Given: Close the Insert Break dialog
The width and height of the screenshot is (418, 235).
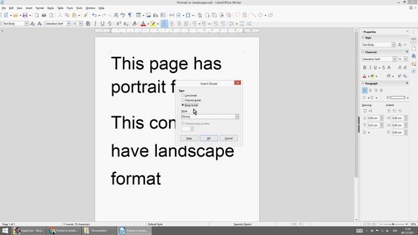Looking at the screenshot, I should click(x=238, y=83).
